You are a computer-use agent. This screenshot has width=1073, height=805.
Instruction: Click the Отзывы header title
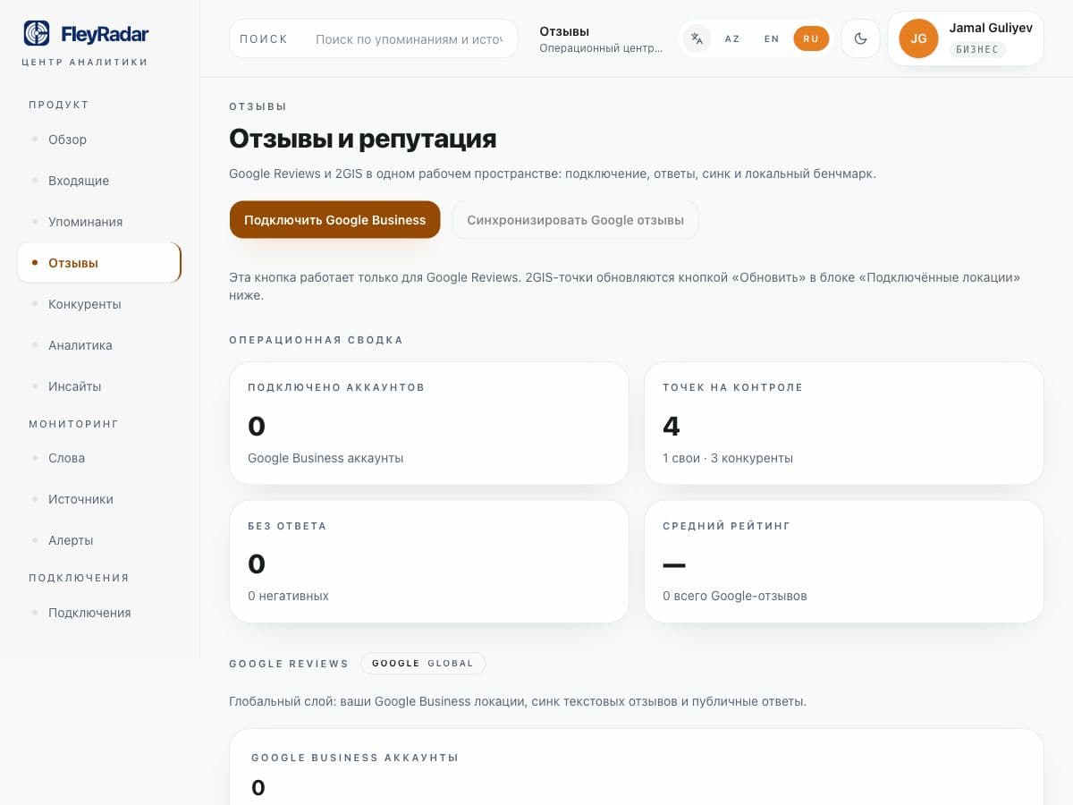564,31
